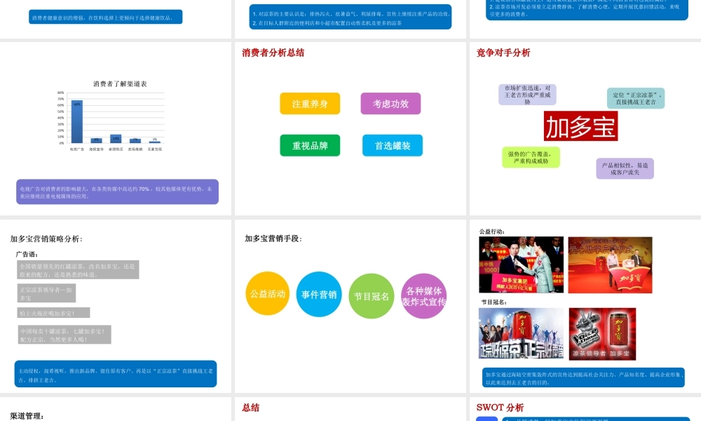Click the 凉茶市场开发 blue box
The height and width of the screenshot is (421, 701).
[x=587, y=10]
